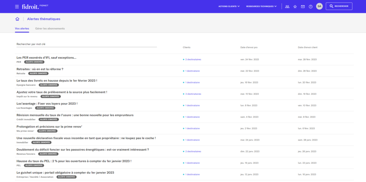Open Retraites : où en est la réforme

tap(40, 69)
